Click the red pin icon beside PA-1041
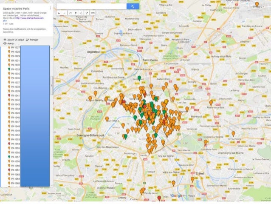The width and height of the screenshot is (271, 204). point(9,95)
